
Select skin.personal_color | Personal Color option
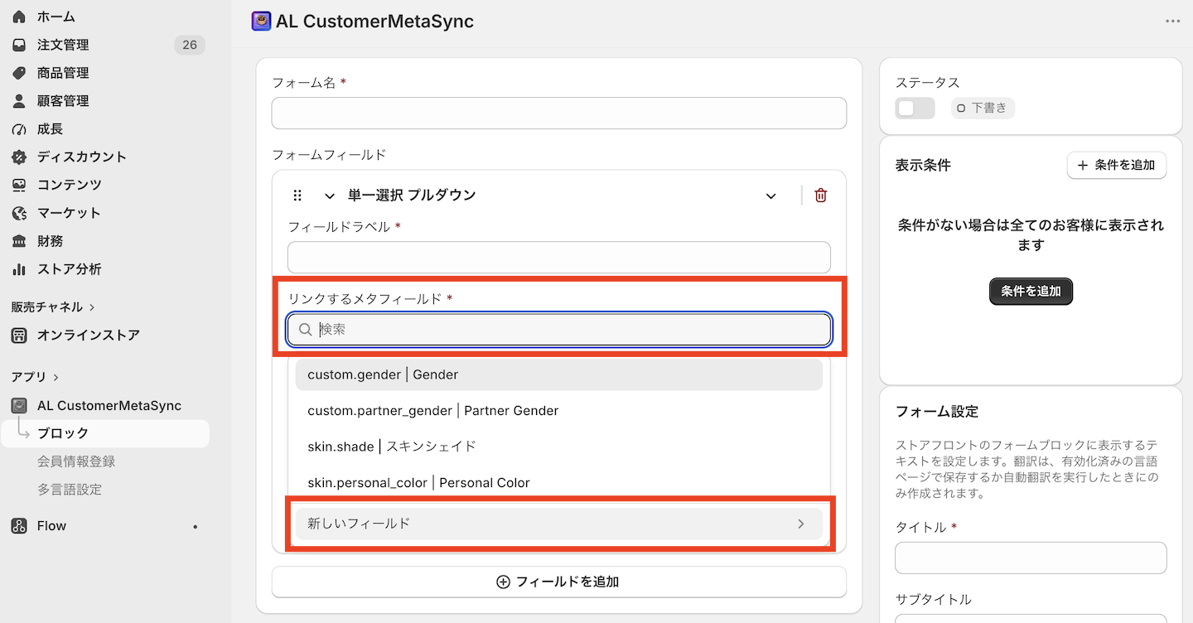pos(559,483)
